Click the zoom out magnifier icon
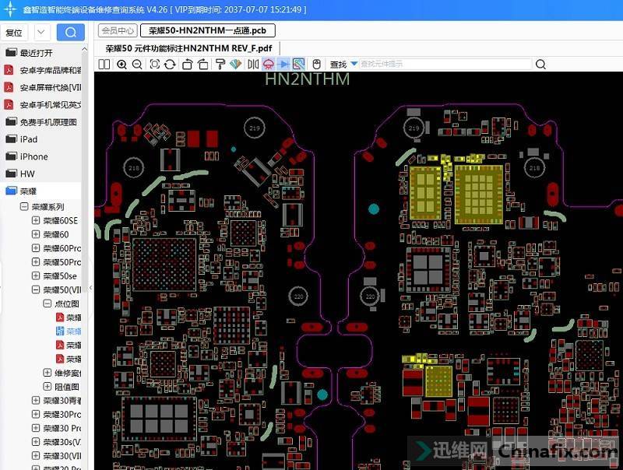This screenshot has width=623, height=470. 137,65
